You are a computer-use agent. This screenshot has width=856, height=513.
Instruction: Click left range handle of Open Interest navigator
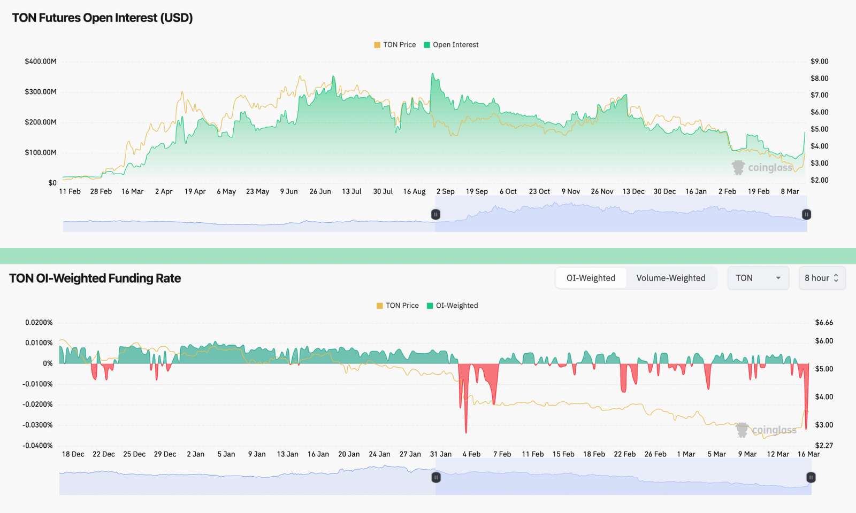coord(435,214)
